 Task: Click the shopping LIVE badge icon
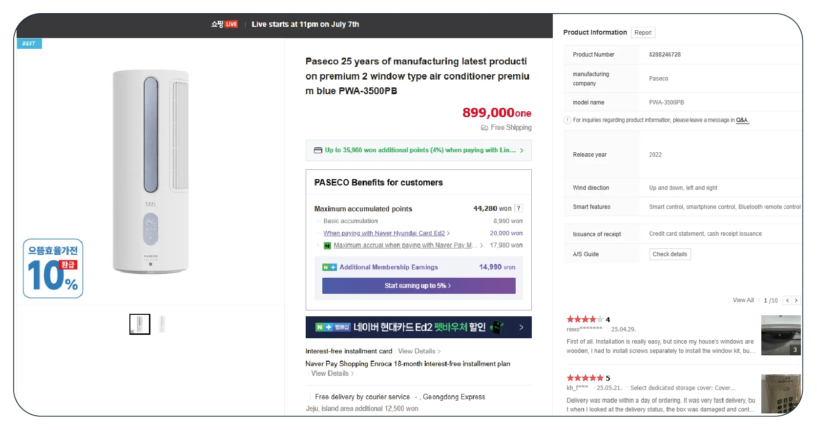coord(225,24)
